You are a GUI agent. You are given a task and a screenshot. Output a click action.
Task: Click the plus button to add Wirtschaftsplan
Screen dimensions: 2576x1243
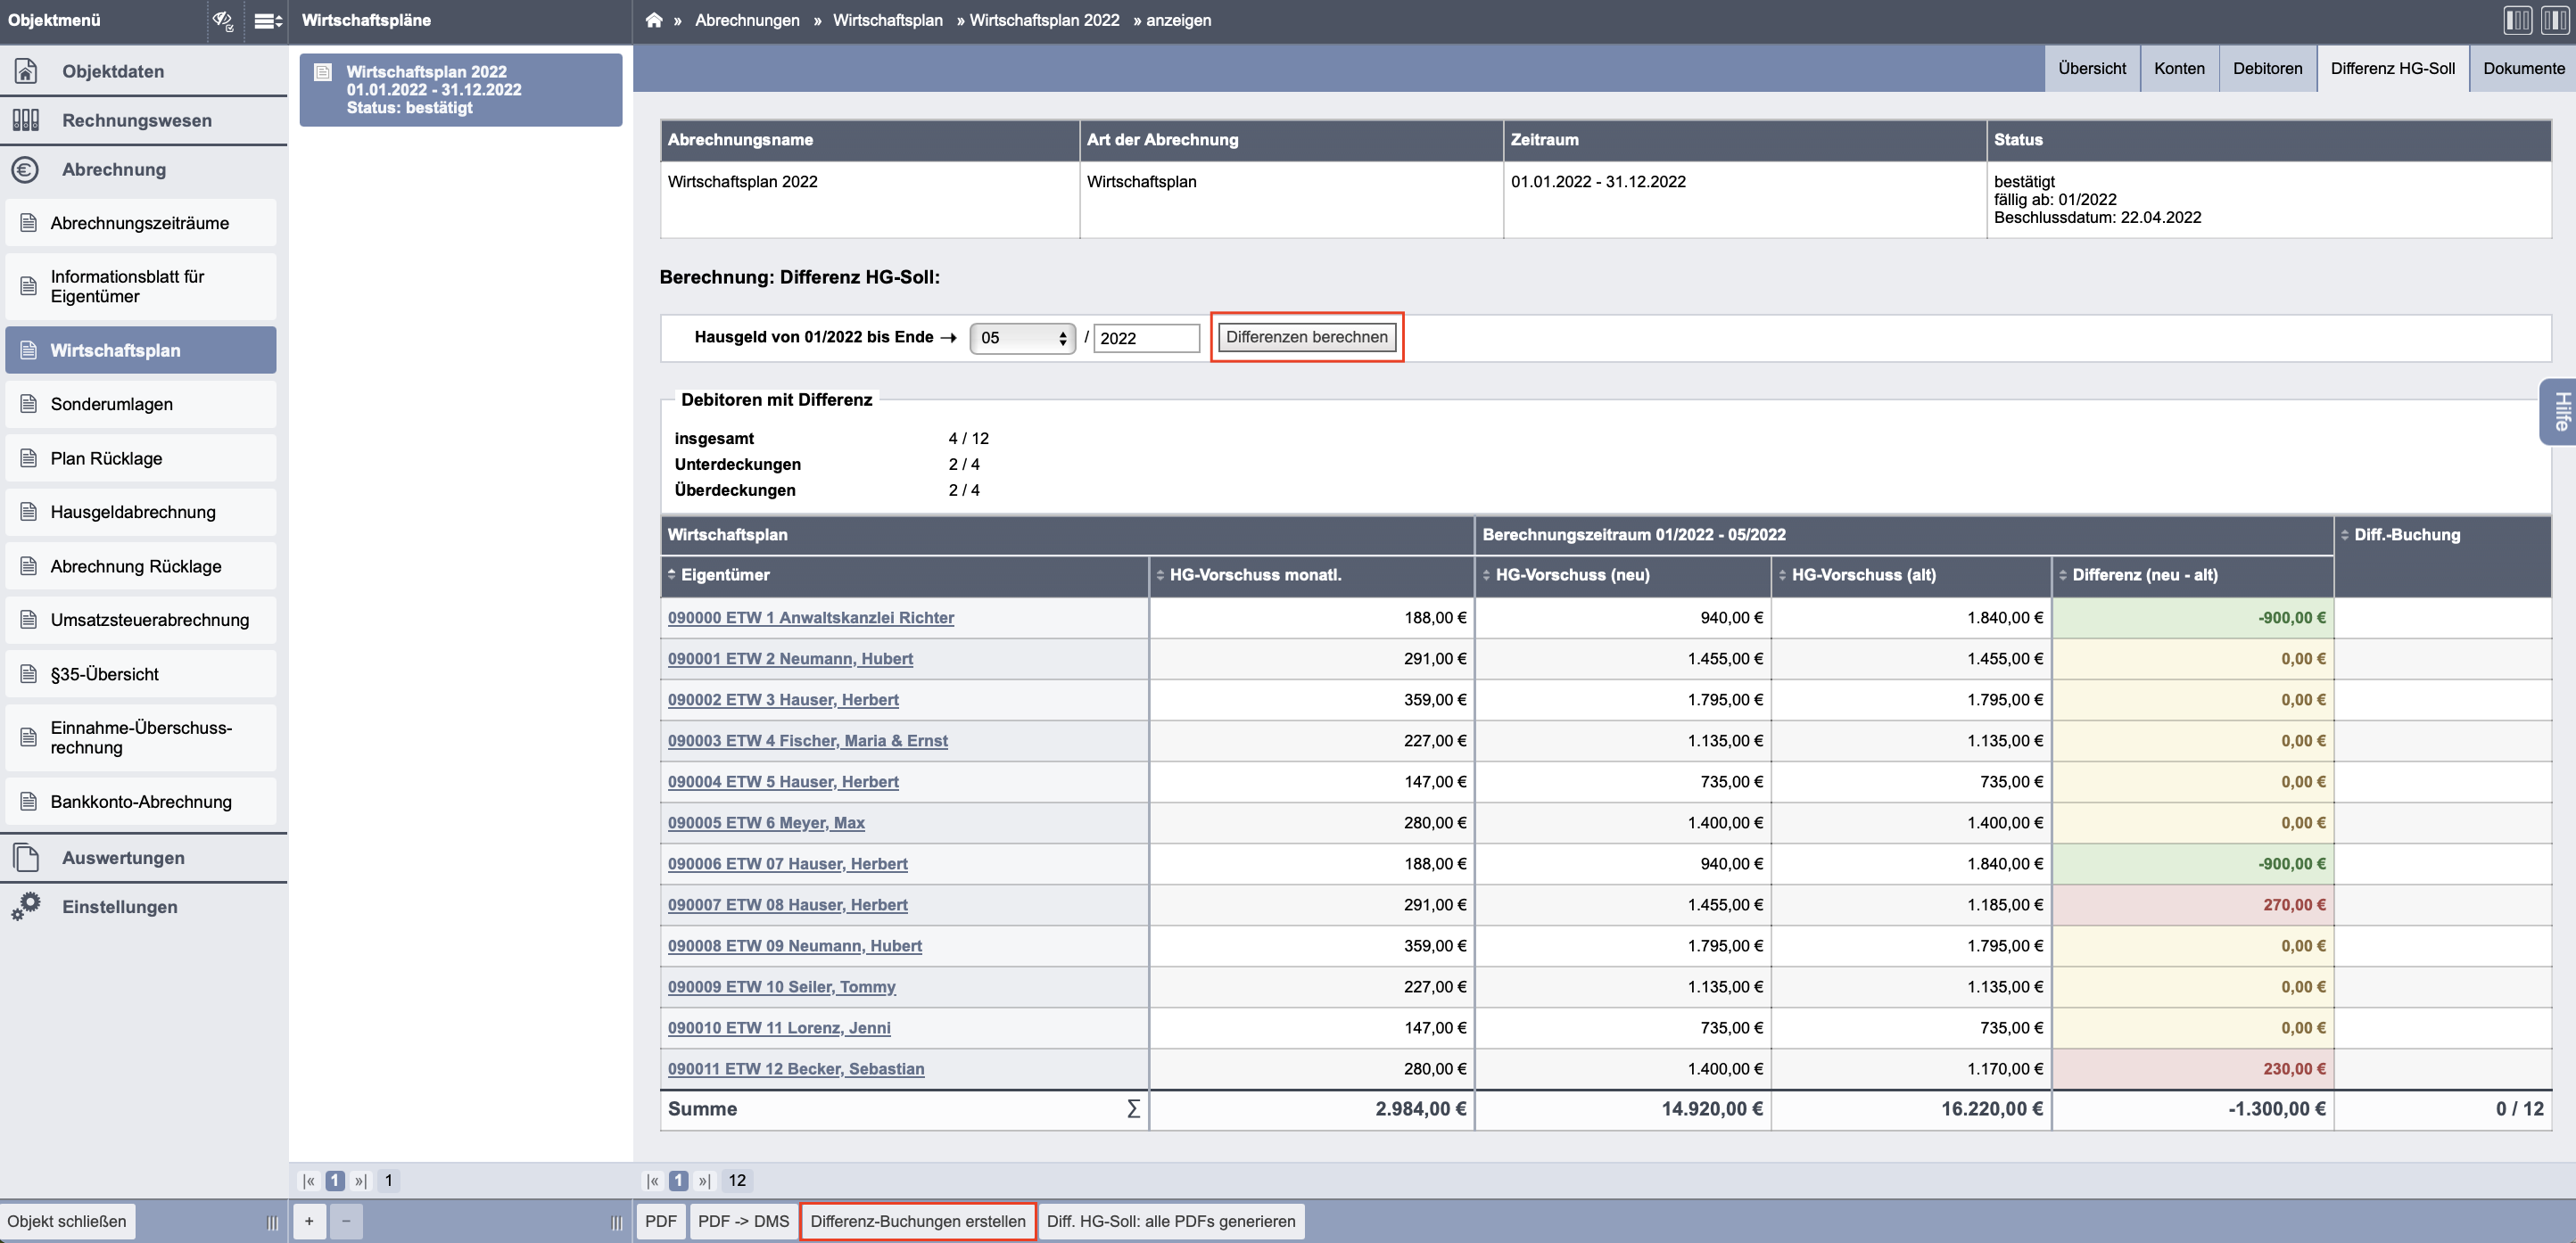[309, 1221]
